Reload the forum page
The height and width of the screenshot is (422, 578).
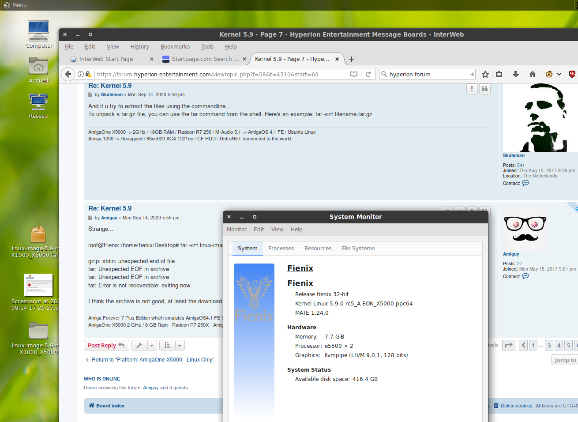click(368, 74)
